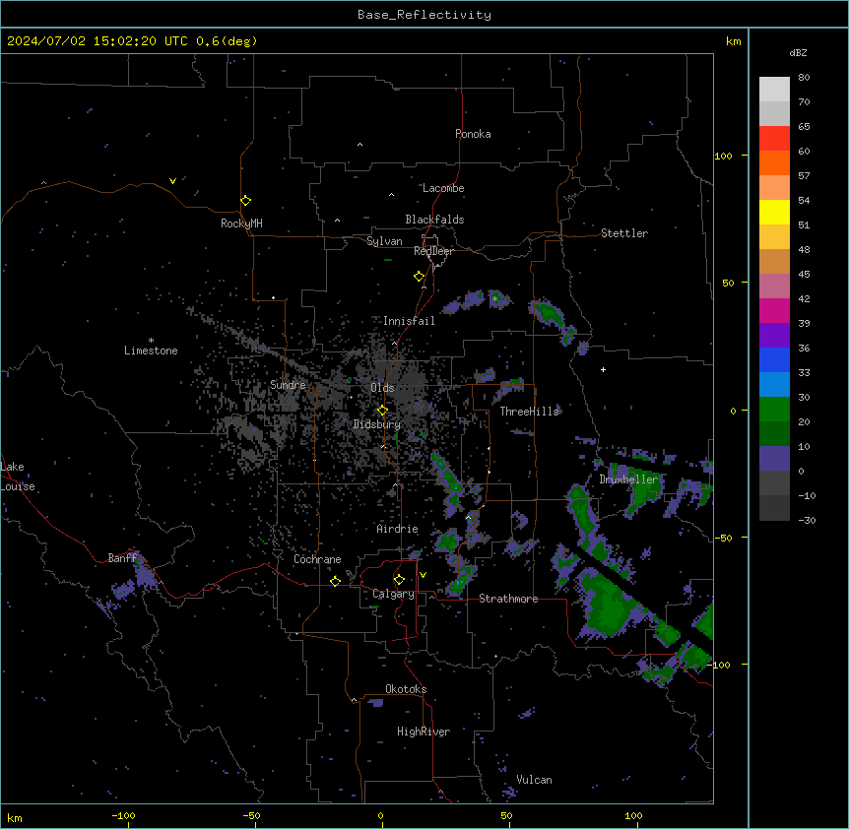The height and width of the screenshot is (829, 849).
Task: Click the RockyMH label
Action: tap(241, 223)
